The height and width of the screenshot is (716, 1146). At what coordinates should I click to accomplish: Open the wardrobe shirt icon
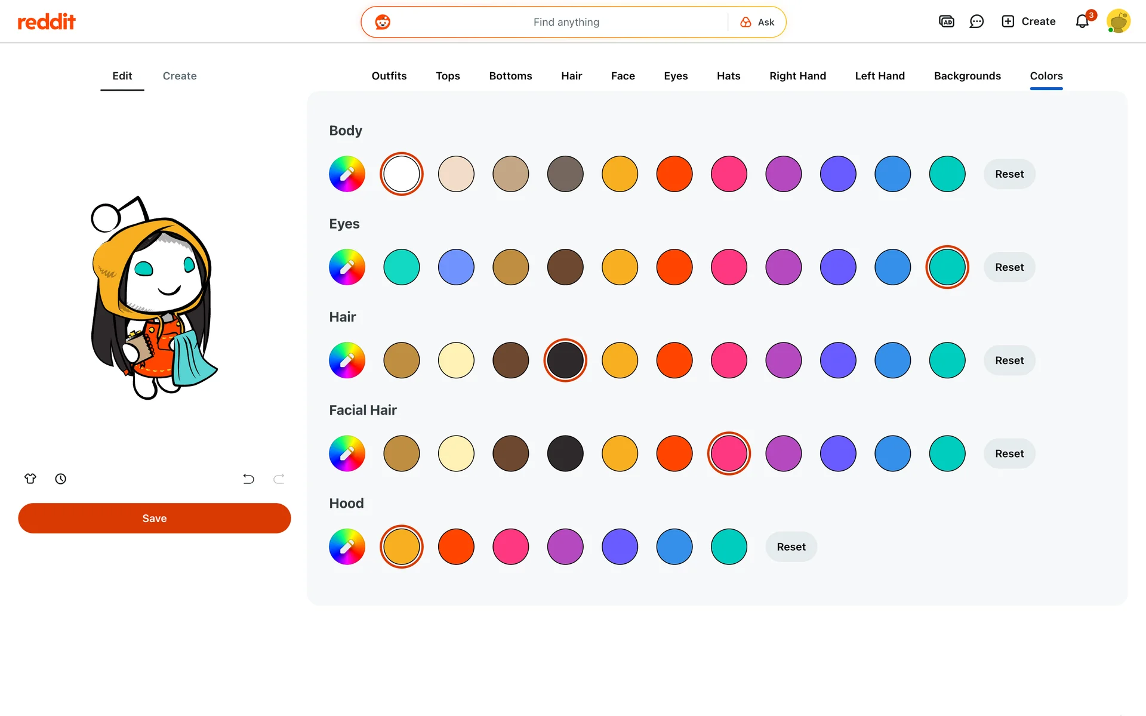pos(30,479)
